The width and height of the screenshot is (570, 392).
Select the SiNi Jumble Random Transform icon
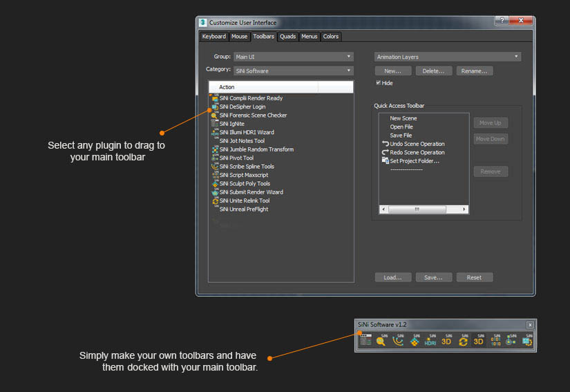pyautogui.click(x=215, y=149)
